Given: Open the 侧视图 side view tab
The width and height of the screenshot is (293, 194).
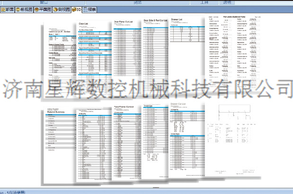Looking at the screenshot, I should click(62, 9).
